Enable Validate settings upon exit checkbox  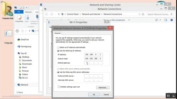click(59, 87)
